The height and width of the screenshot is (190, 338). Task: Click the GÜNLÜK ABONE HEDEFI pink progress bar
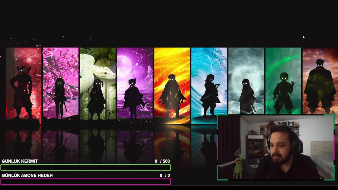[86, 182]
